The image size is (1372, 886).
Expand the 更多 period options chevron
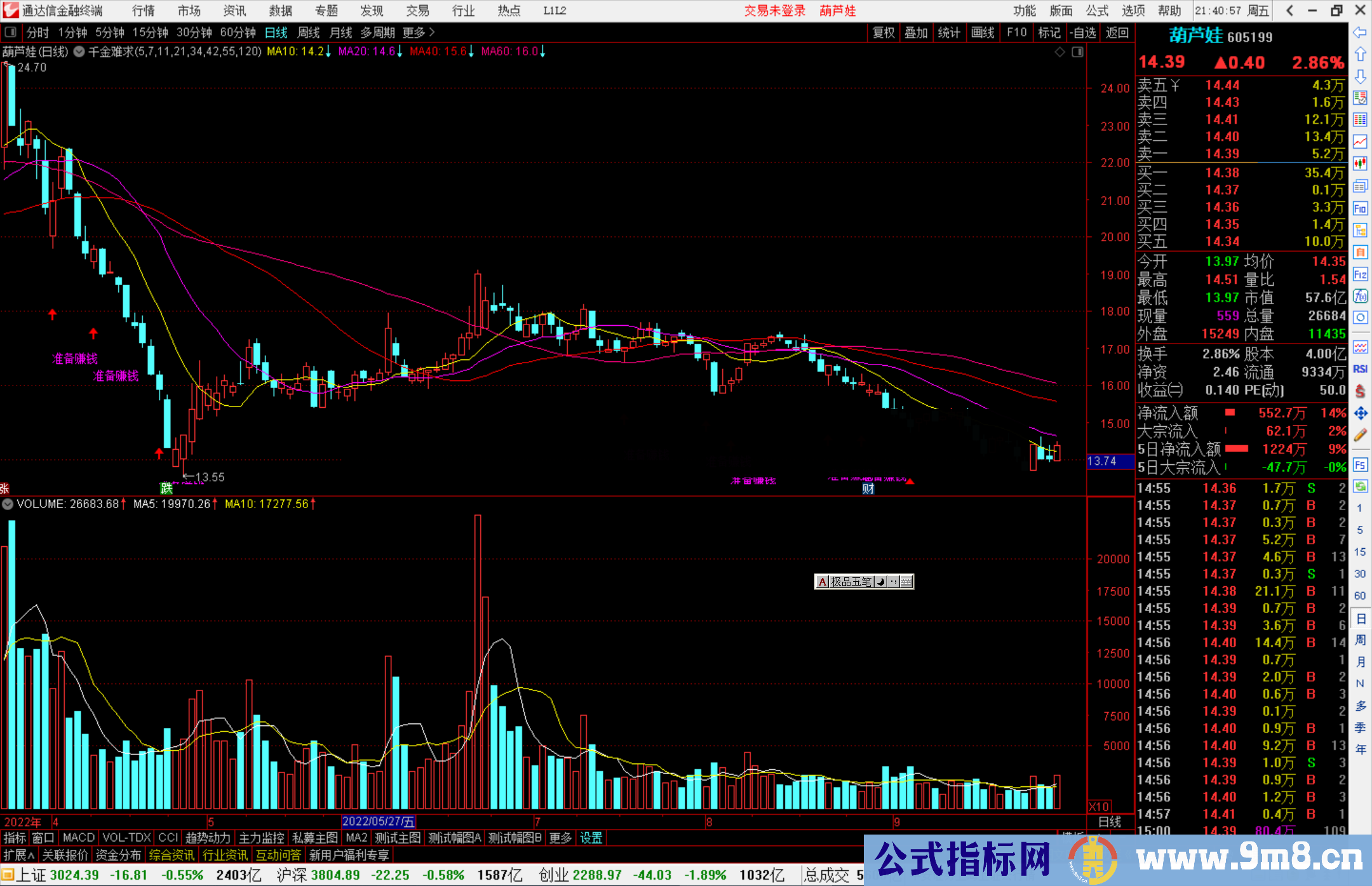tap(432, 32)
